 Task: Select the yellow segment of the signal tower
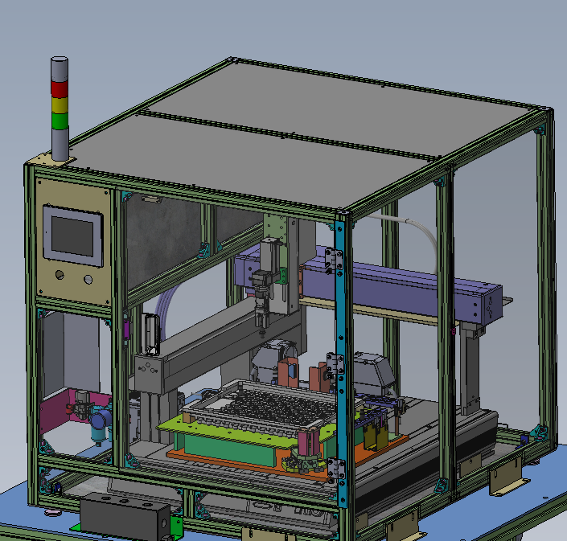coord(60,105)
